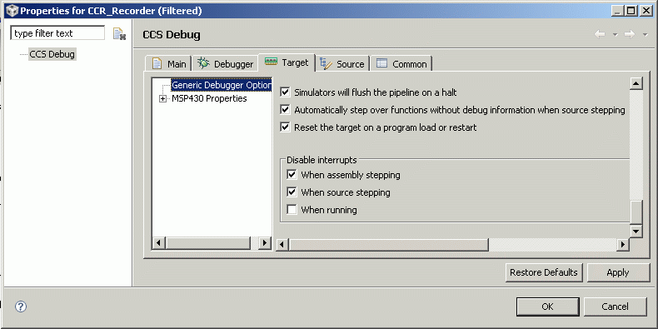Open the forward history dropdown arrow

[x=645, y=35]
